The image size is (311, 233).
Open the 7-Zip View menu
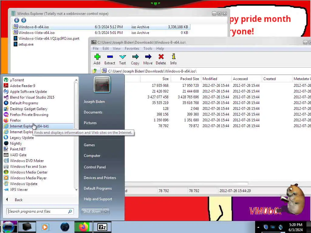coord(117,49)
